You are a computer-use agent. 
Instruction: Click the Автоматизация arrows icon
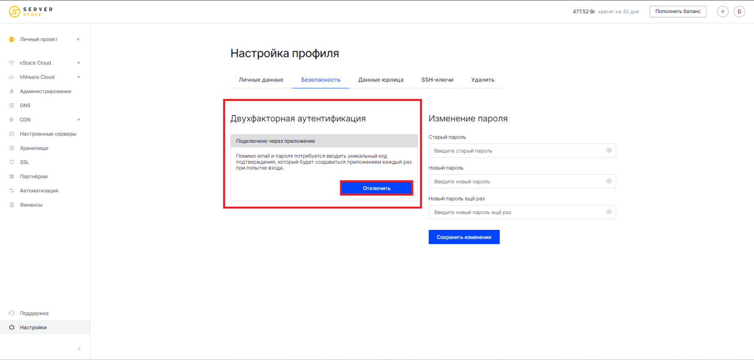point(12,190)
